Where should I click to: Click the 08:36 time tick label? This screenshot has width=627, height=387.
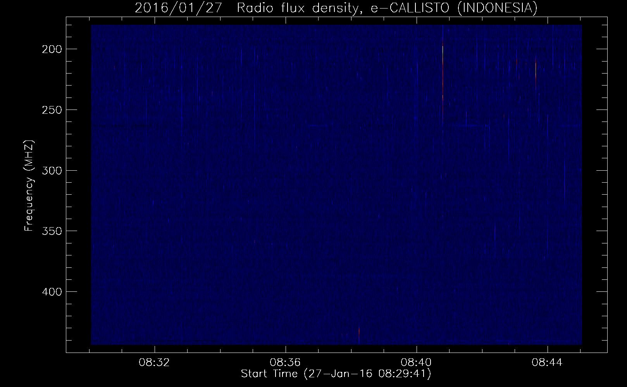286,363
